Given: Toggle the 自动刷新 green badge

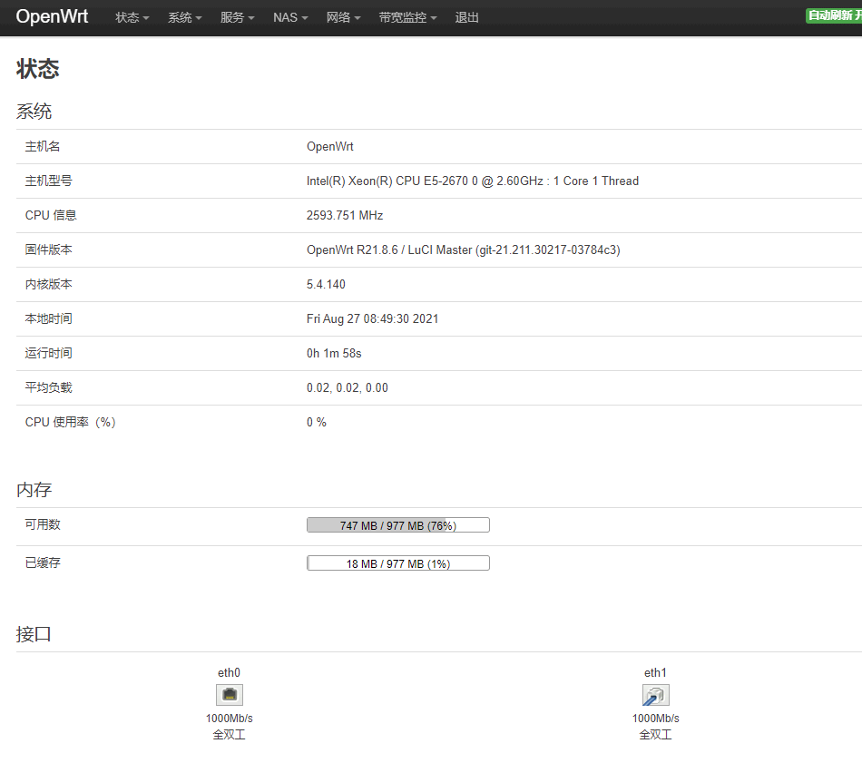Looking at the screenshot, I should tap(834, 15).
